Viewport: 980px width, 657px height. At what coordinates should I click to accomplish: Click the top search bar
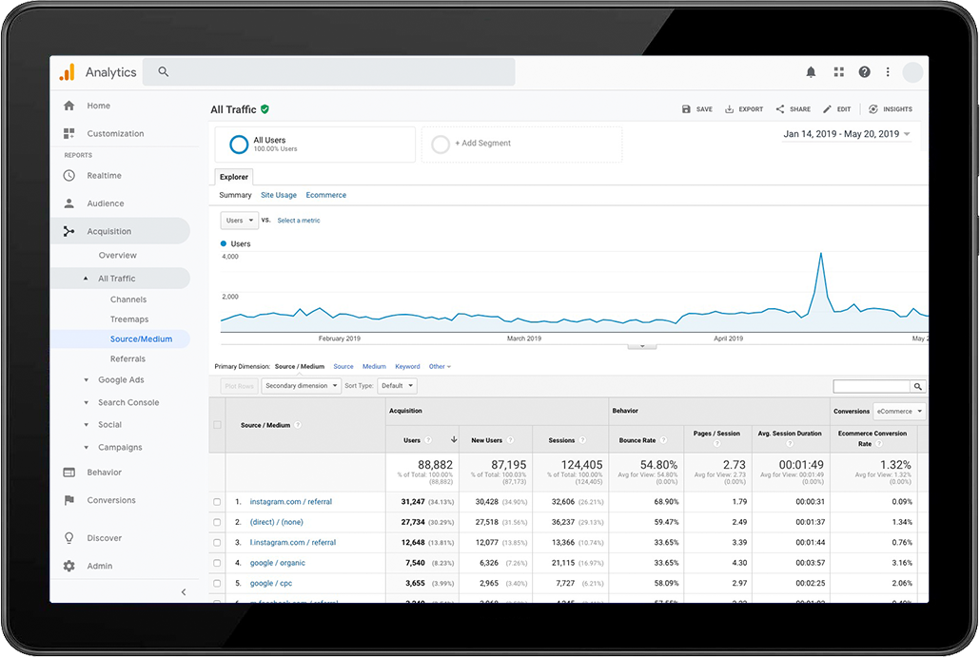pos(329,72)
